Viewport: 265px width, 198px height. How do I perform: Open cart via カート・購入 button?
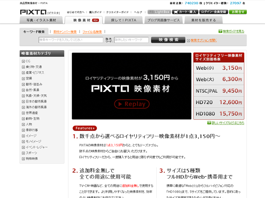(x=185, y=12)
